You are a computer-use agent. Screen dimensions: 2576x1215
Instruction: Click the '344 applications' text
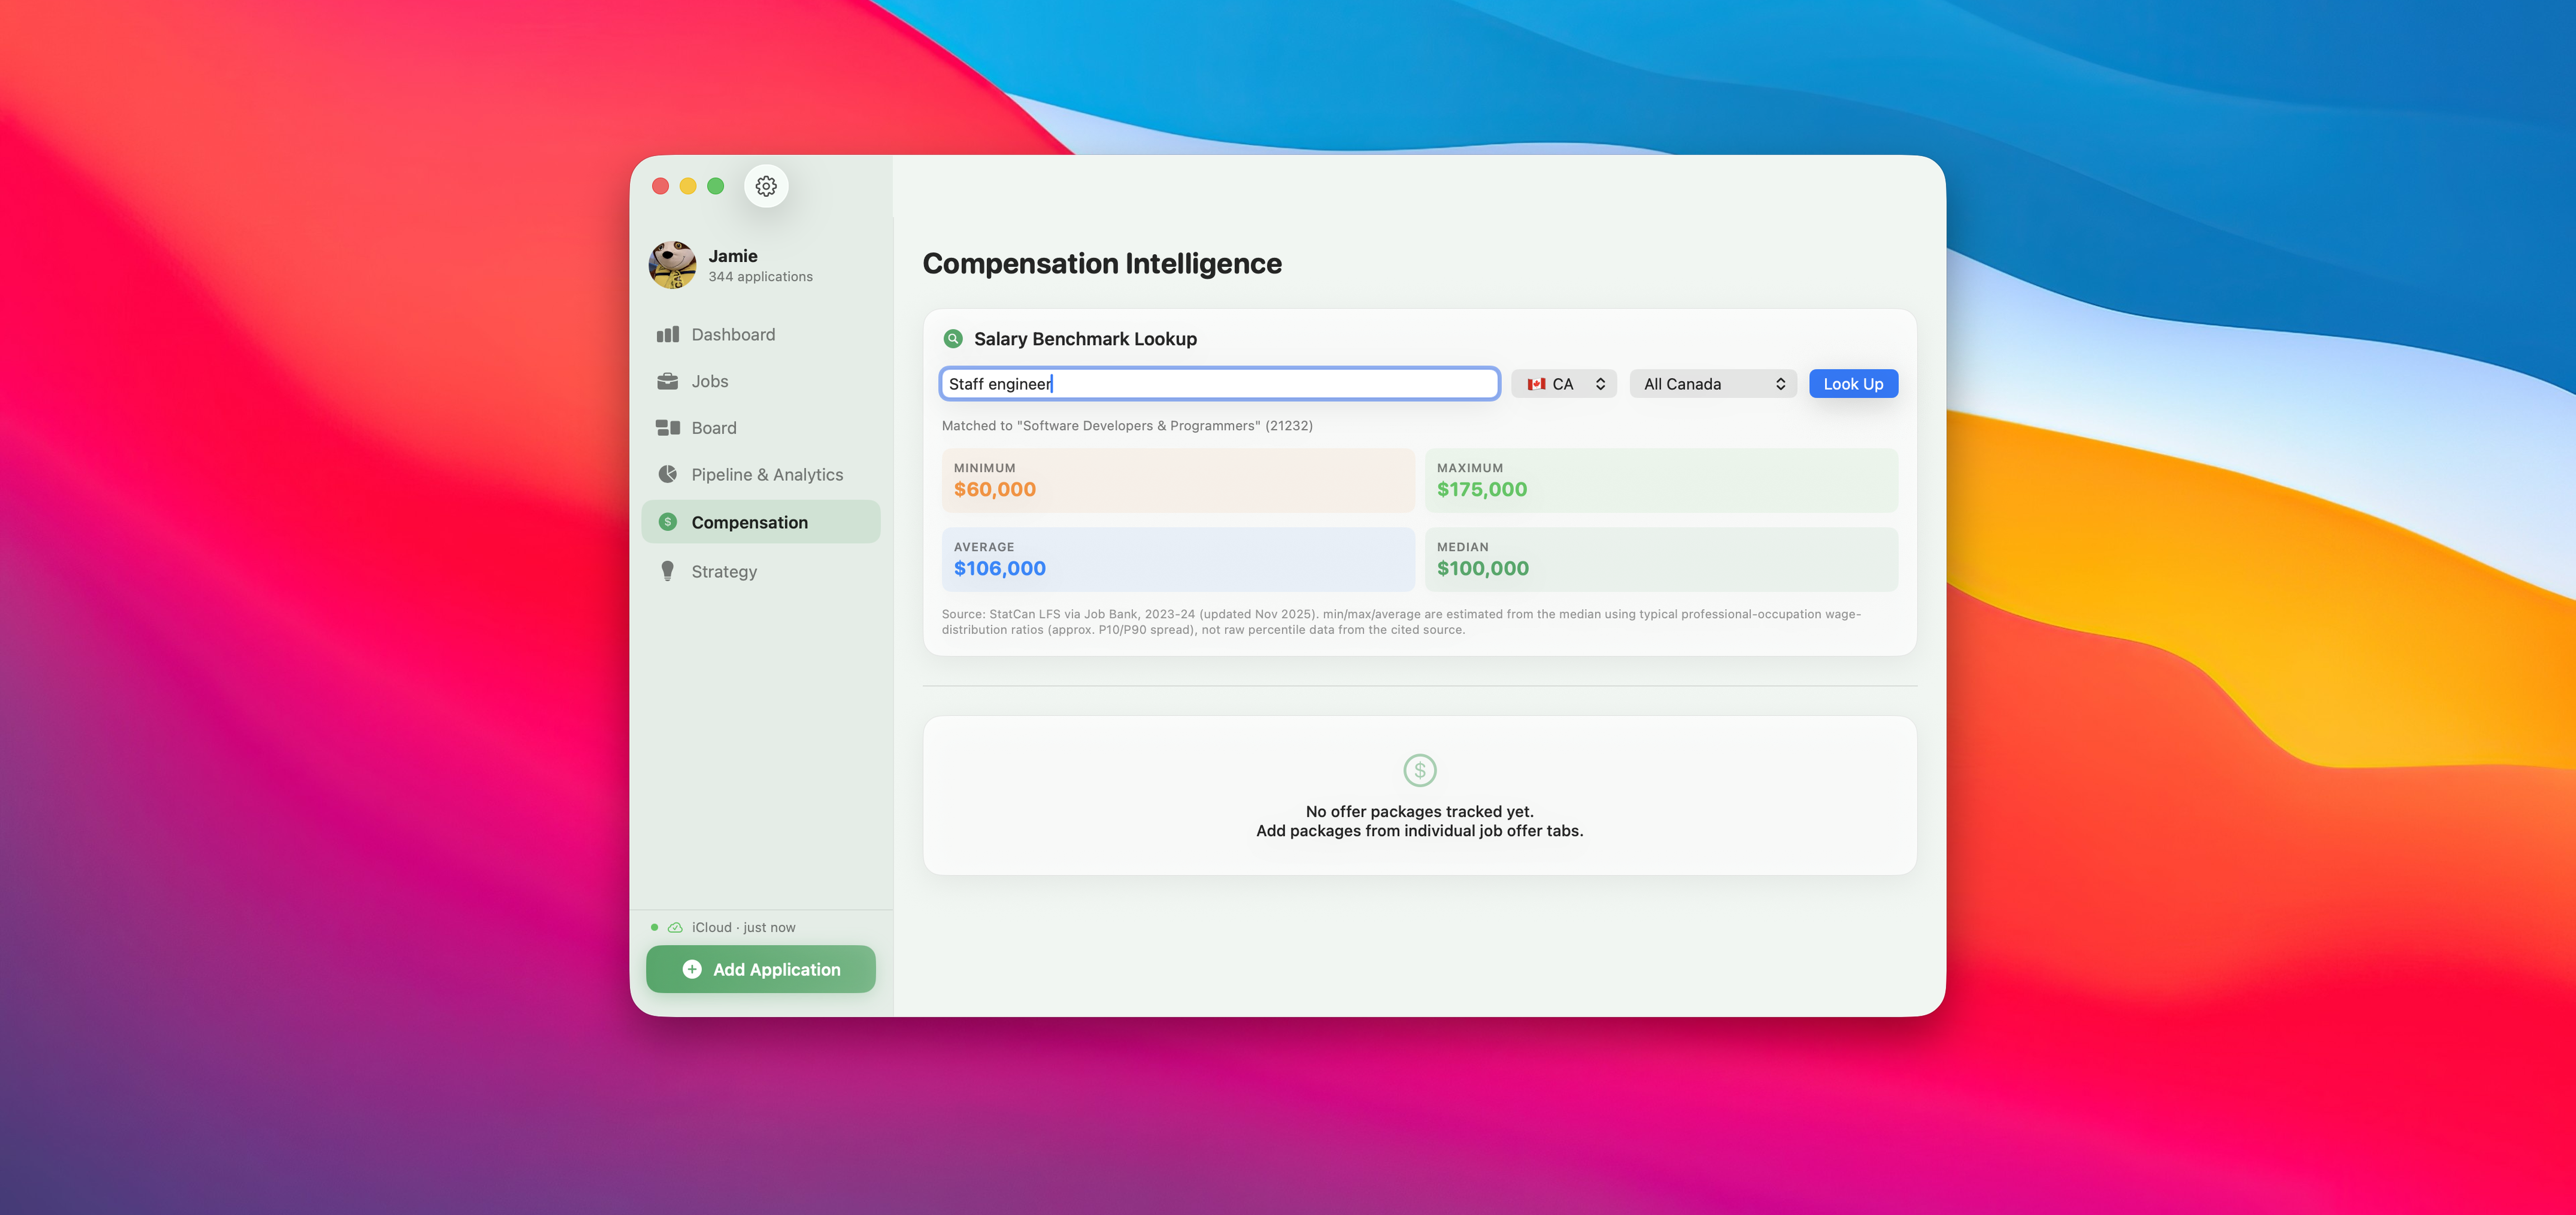(x=760, y=277)
